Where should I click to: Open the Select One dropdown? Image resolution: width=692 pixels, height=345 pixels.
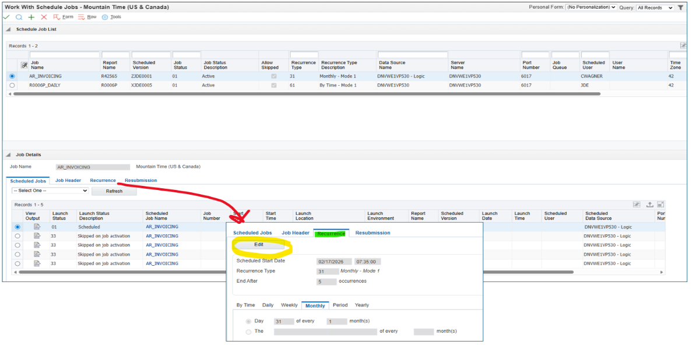(x=50, y=191)
